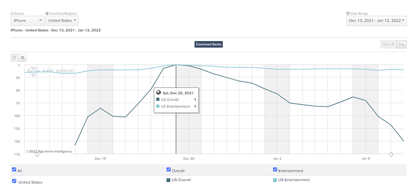Image resolution: width=412 pixels, height=192 pixels.
Task: Click the App Annie diamond logo watermark
Action: pos(34,72)
